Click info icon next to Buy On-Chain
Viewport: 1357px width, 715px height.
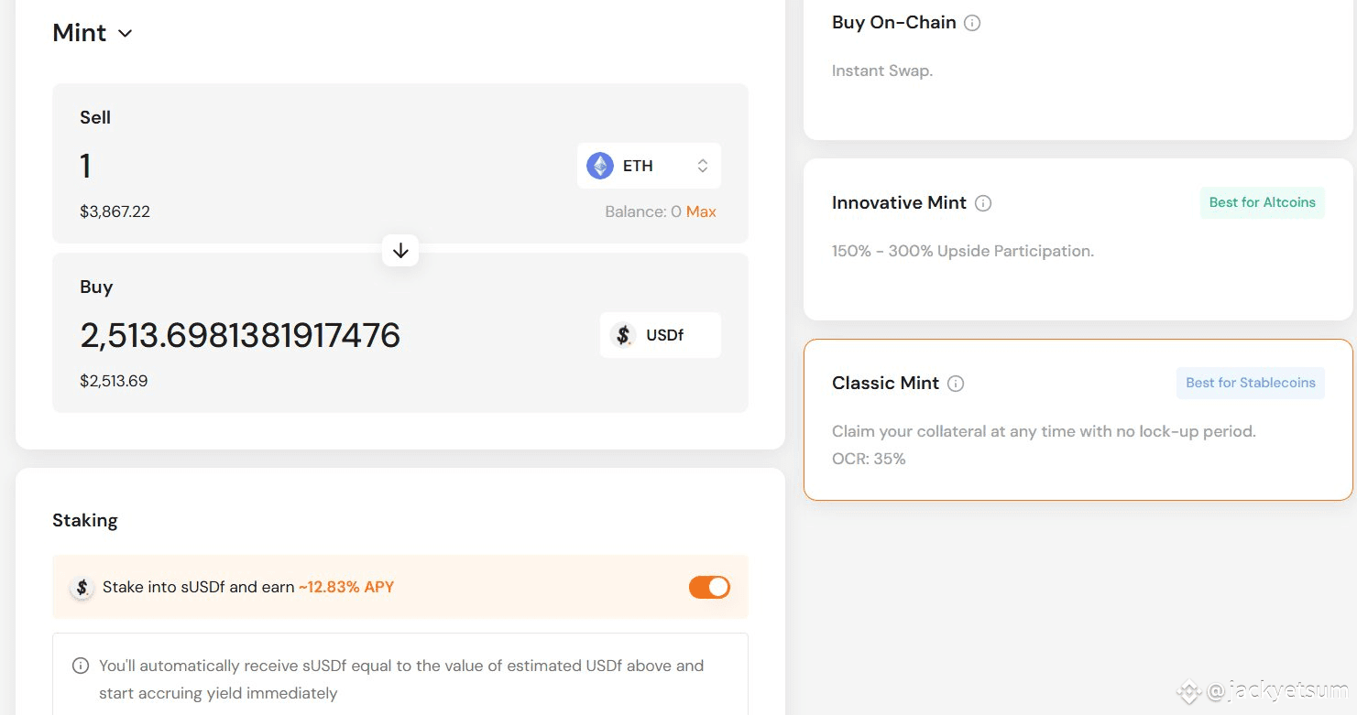coord(973,23)
